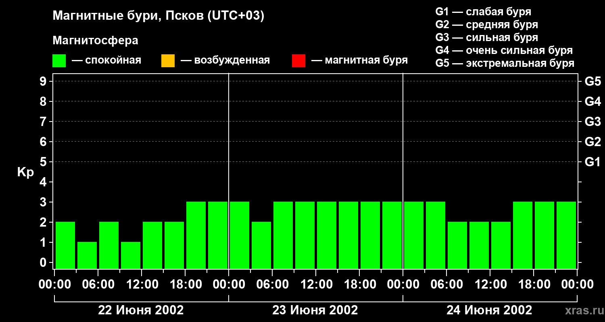
Task: Click the 22 Июня bar for 18:00–21:00
Action: tap(196, 235)
